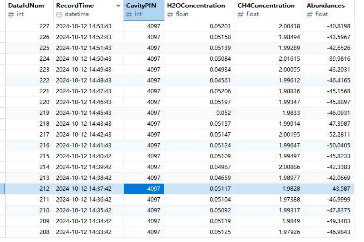Select the Abundances column header
Screen dimensions: 364x242
pos(325,6)
